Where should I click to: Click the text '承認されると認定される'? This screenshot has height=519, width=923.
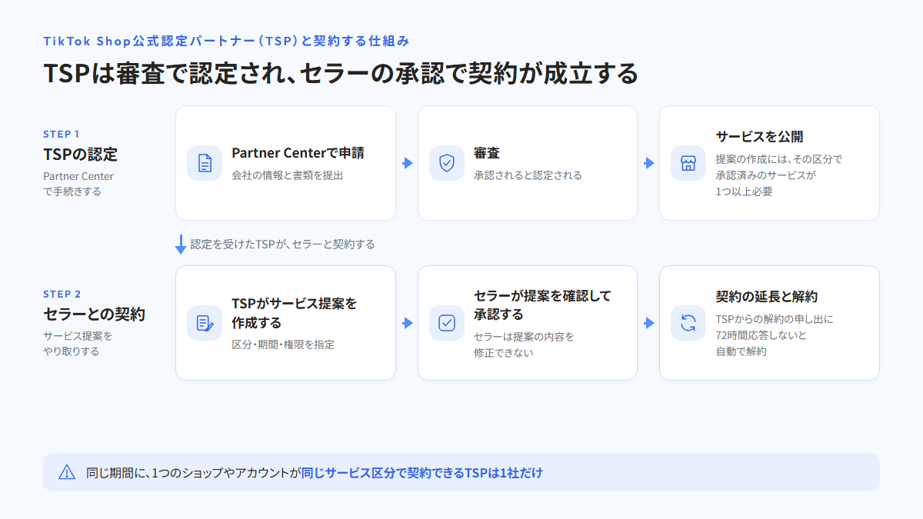pos(528,175)
